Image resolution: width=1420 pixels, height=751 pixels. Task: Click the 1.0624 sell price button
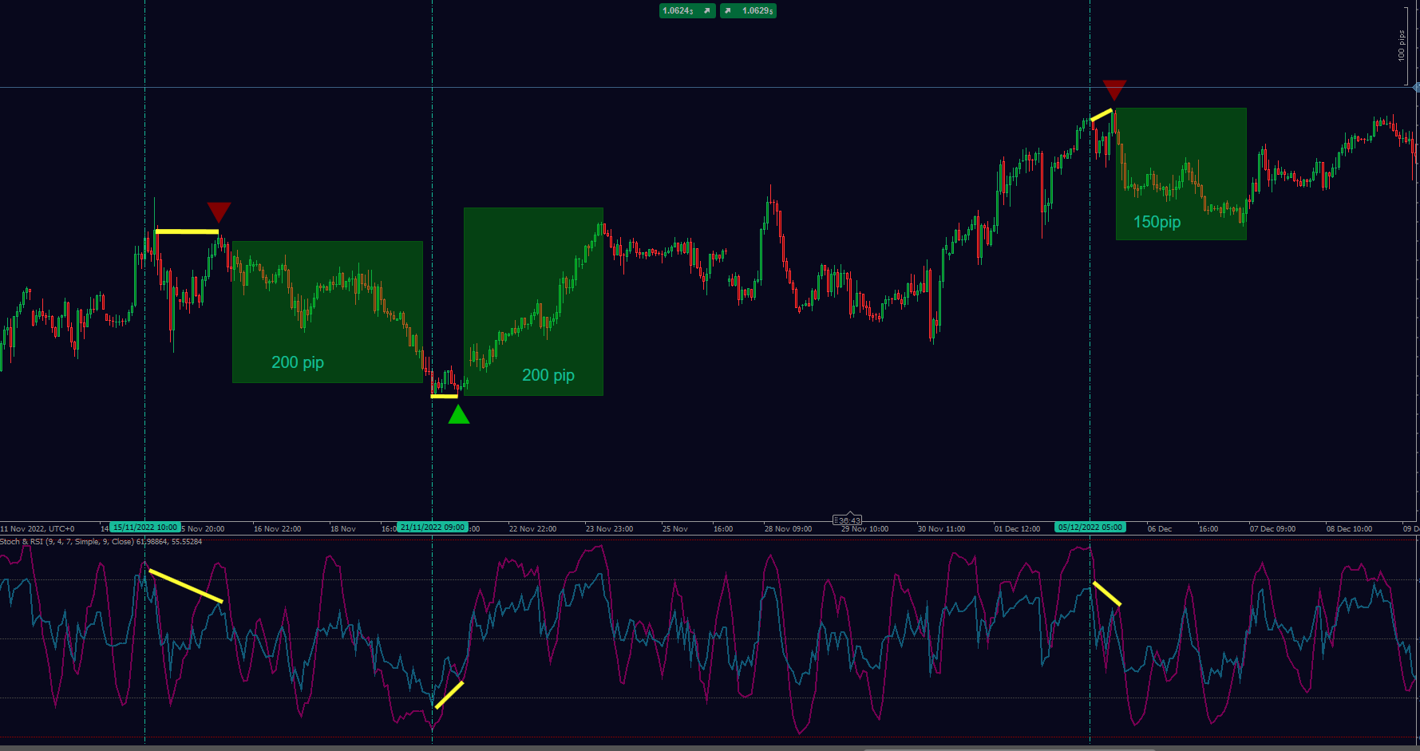pyautogui.click(x=686, y=10)
